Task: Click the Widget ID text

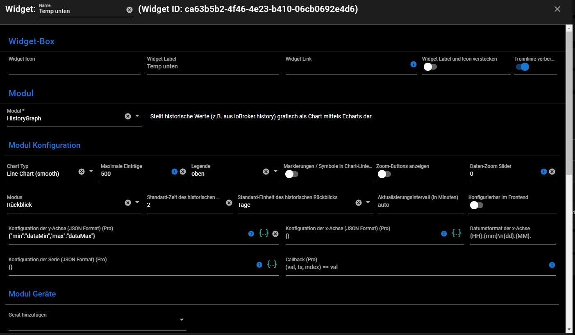Action: tap(248, 9)
